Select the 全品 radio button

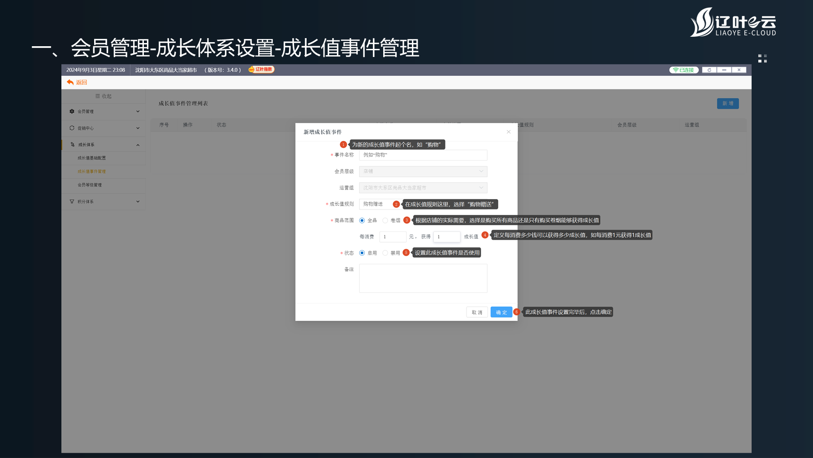362,220
